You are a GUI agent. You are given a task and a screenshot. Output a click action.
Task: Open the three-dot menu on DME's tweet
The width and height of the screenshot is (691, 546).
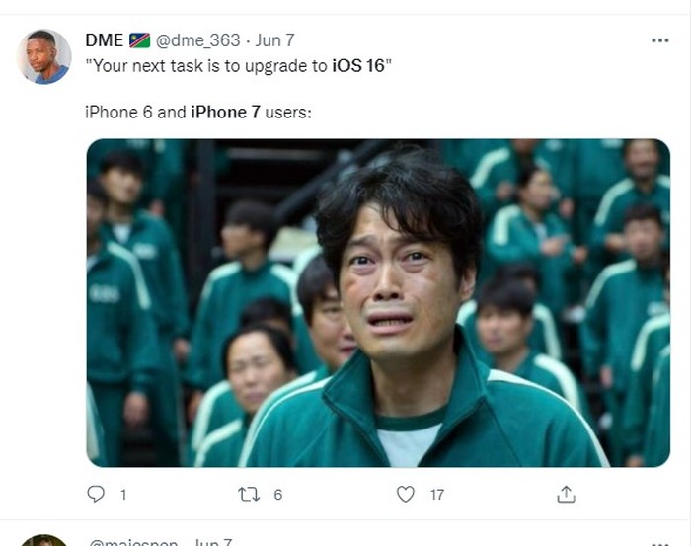(659, 40)
